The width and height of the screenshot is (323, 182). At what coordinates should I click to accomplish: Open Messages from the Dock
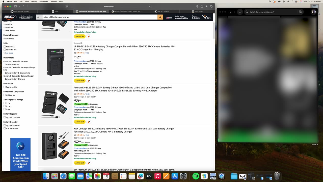click(72, 176)
